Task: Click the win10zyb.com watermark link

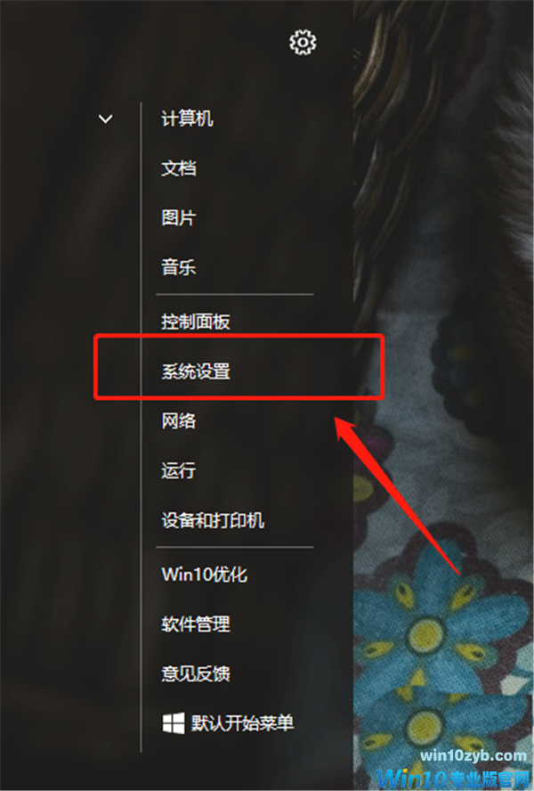Action: pyautogui.click(x=473, y=755)
